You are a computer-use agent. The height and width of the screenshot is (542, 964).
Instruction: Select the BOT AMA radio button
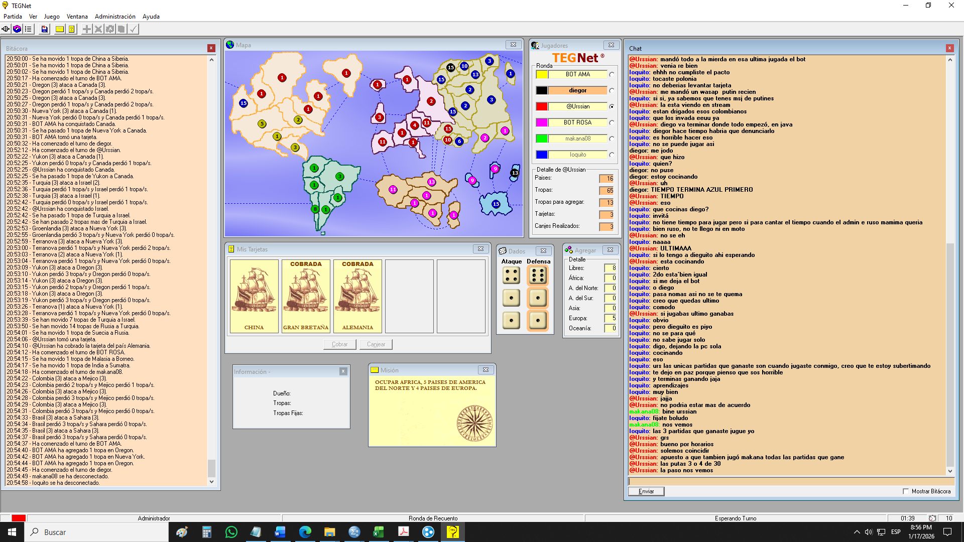[x=612, y=75]
